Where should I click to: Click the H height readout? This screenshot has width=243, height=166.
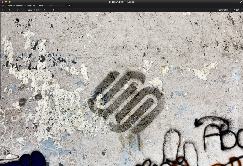(x=55, y=10)
